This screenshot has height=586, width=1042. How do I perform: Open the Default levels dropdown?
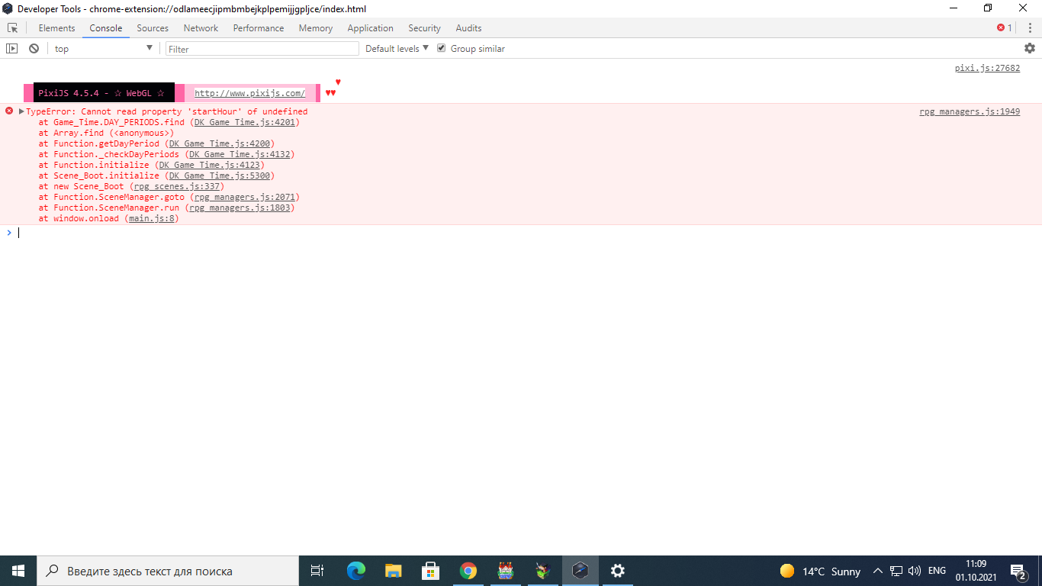point(397,48)
